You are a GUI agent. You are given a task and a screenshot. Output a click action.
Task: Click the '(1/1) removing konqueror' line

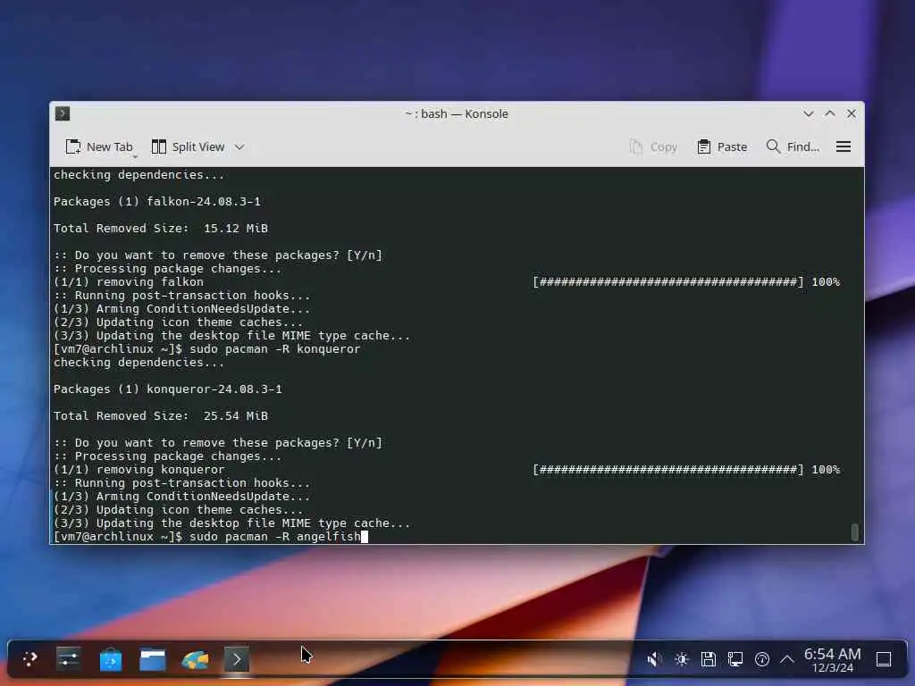139,470
